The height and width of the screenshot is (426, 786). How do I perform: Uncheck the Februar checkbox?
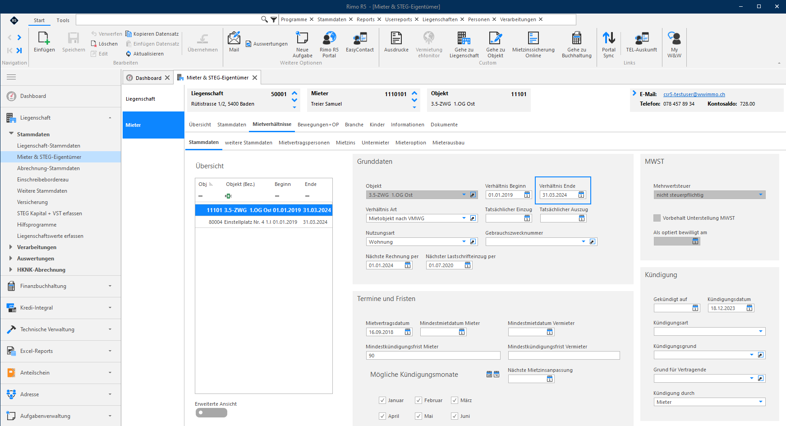(x=418, y=400)
